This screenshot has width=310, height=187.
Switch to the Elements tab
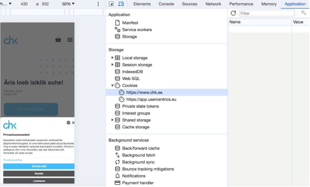coord(142,4)
